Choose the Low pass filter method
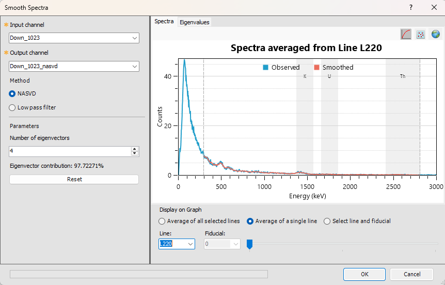The image size is (445, 285). click(x=12, y=107)
